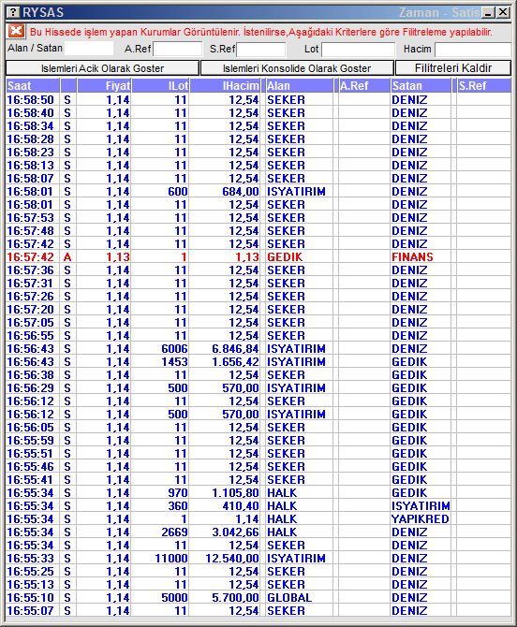Click volume value 5.700,00
This screenshot has width=517, height=627.
[235, 597]
